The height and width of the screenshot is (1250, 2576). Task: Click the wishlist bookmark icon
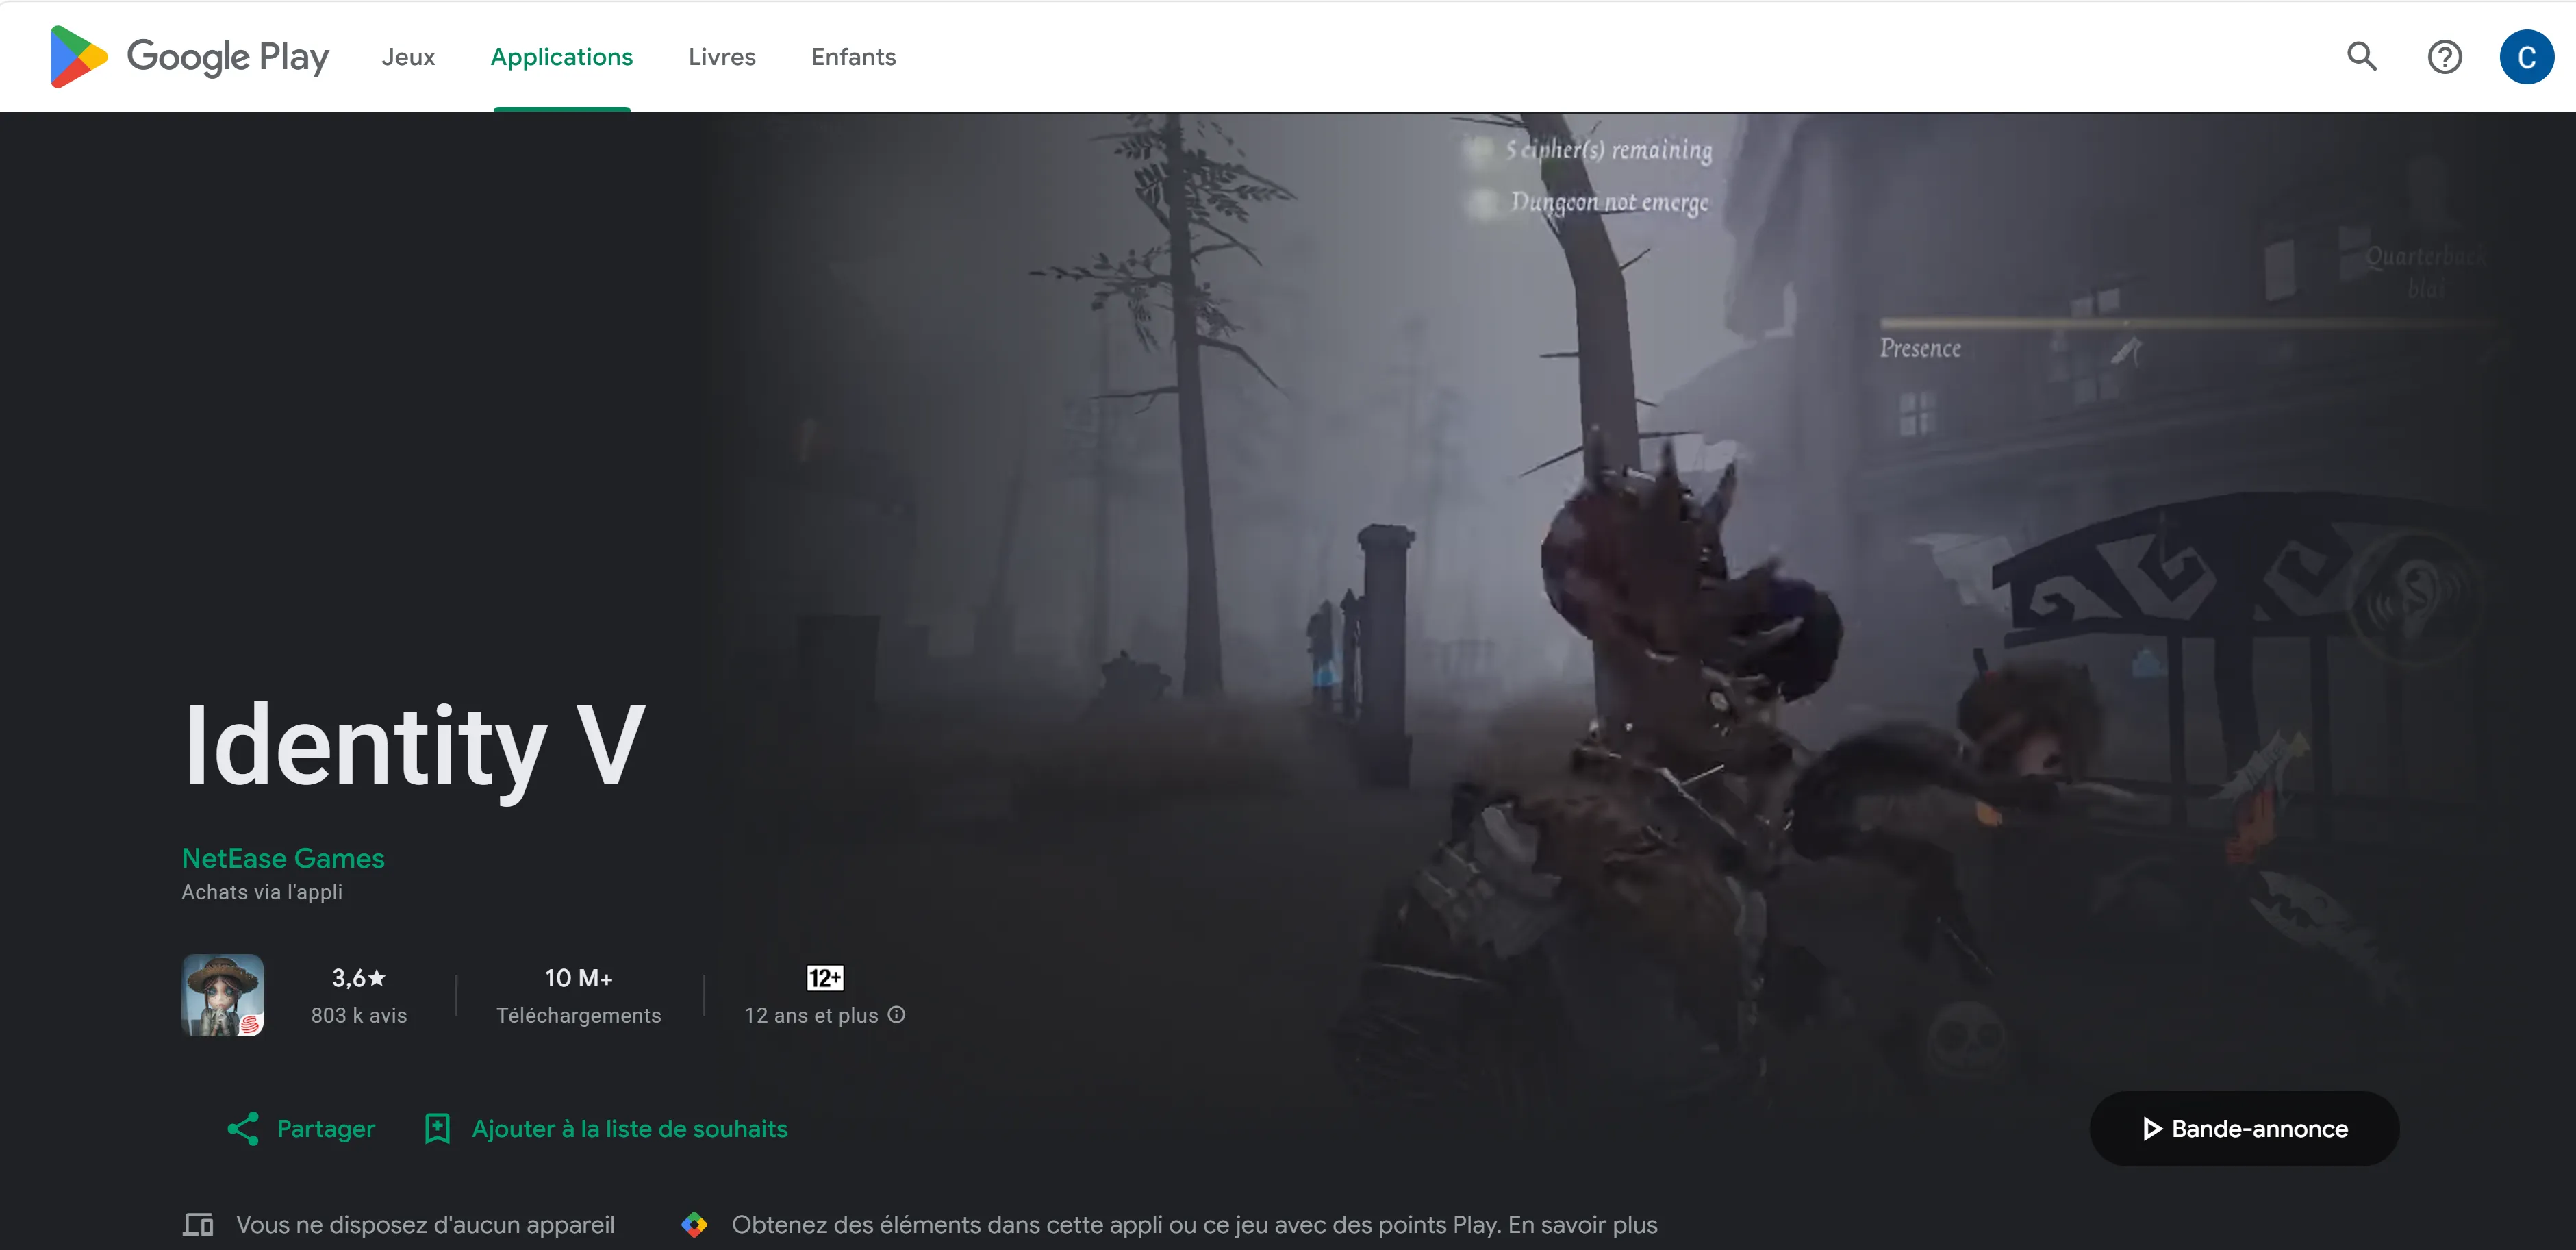click(437, 1129)
